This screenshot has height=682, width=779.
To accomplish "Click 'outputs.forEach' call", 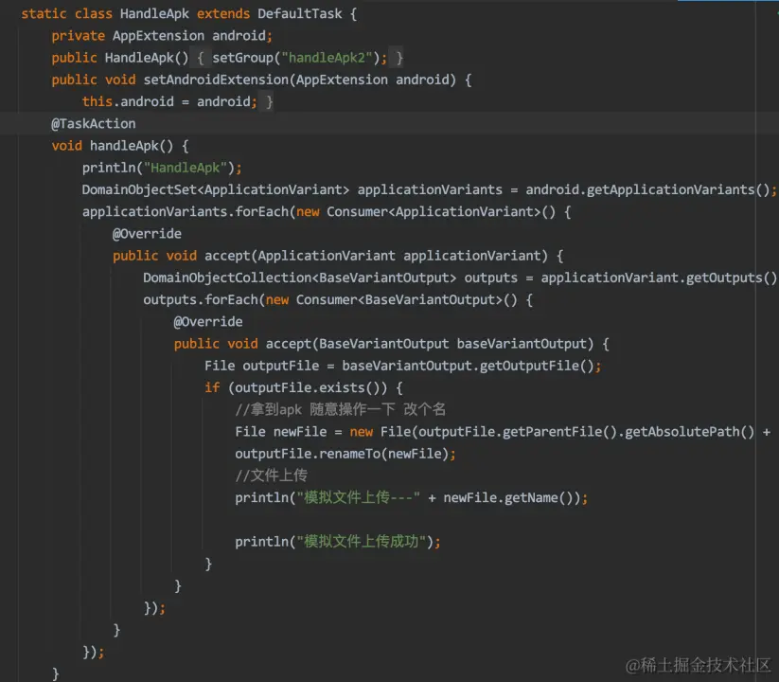I will click(201, 299).
